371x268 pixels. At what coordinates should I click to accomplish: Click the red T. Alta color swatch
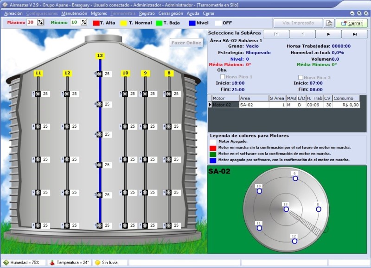pyautogui.click(x=96, y=23)
